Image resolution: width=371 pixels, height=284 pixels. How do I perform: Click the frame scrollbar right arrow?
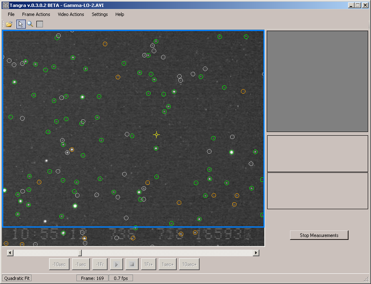tap(256, 253)
